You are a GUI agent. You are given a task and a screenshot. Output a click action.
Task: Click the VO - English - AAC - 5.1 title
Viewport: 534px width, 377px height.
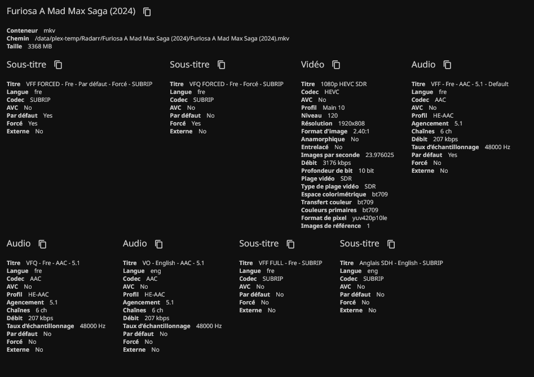coord(173,263)
